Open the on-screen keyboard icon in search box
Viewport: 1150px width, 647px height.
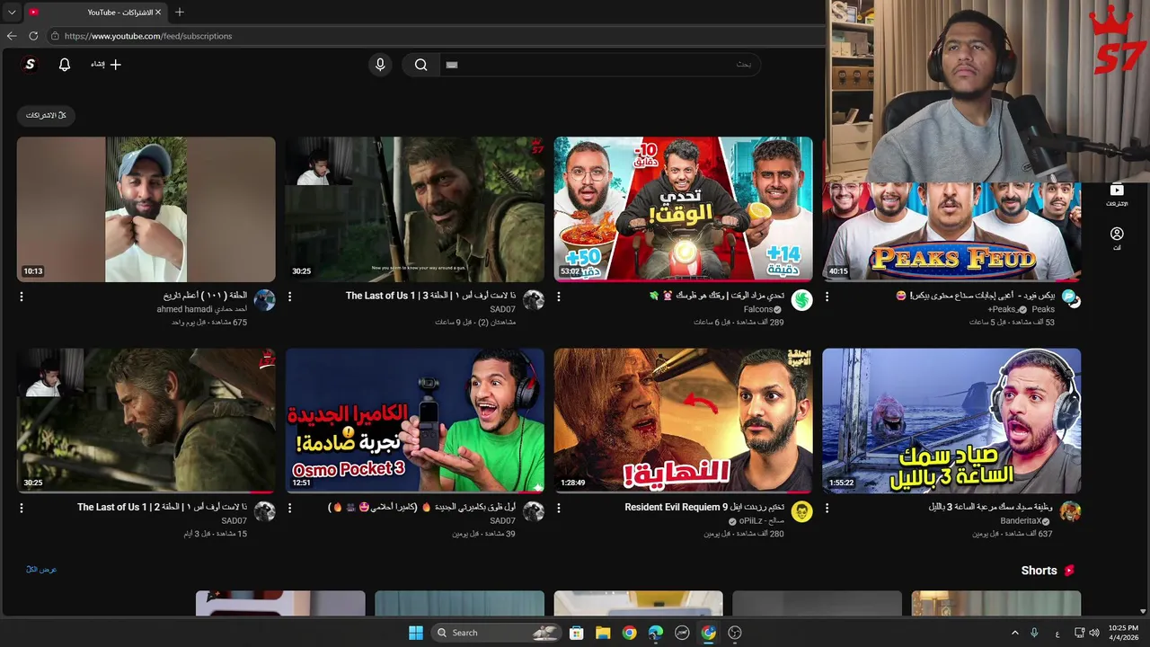(x=452, y=65)
